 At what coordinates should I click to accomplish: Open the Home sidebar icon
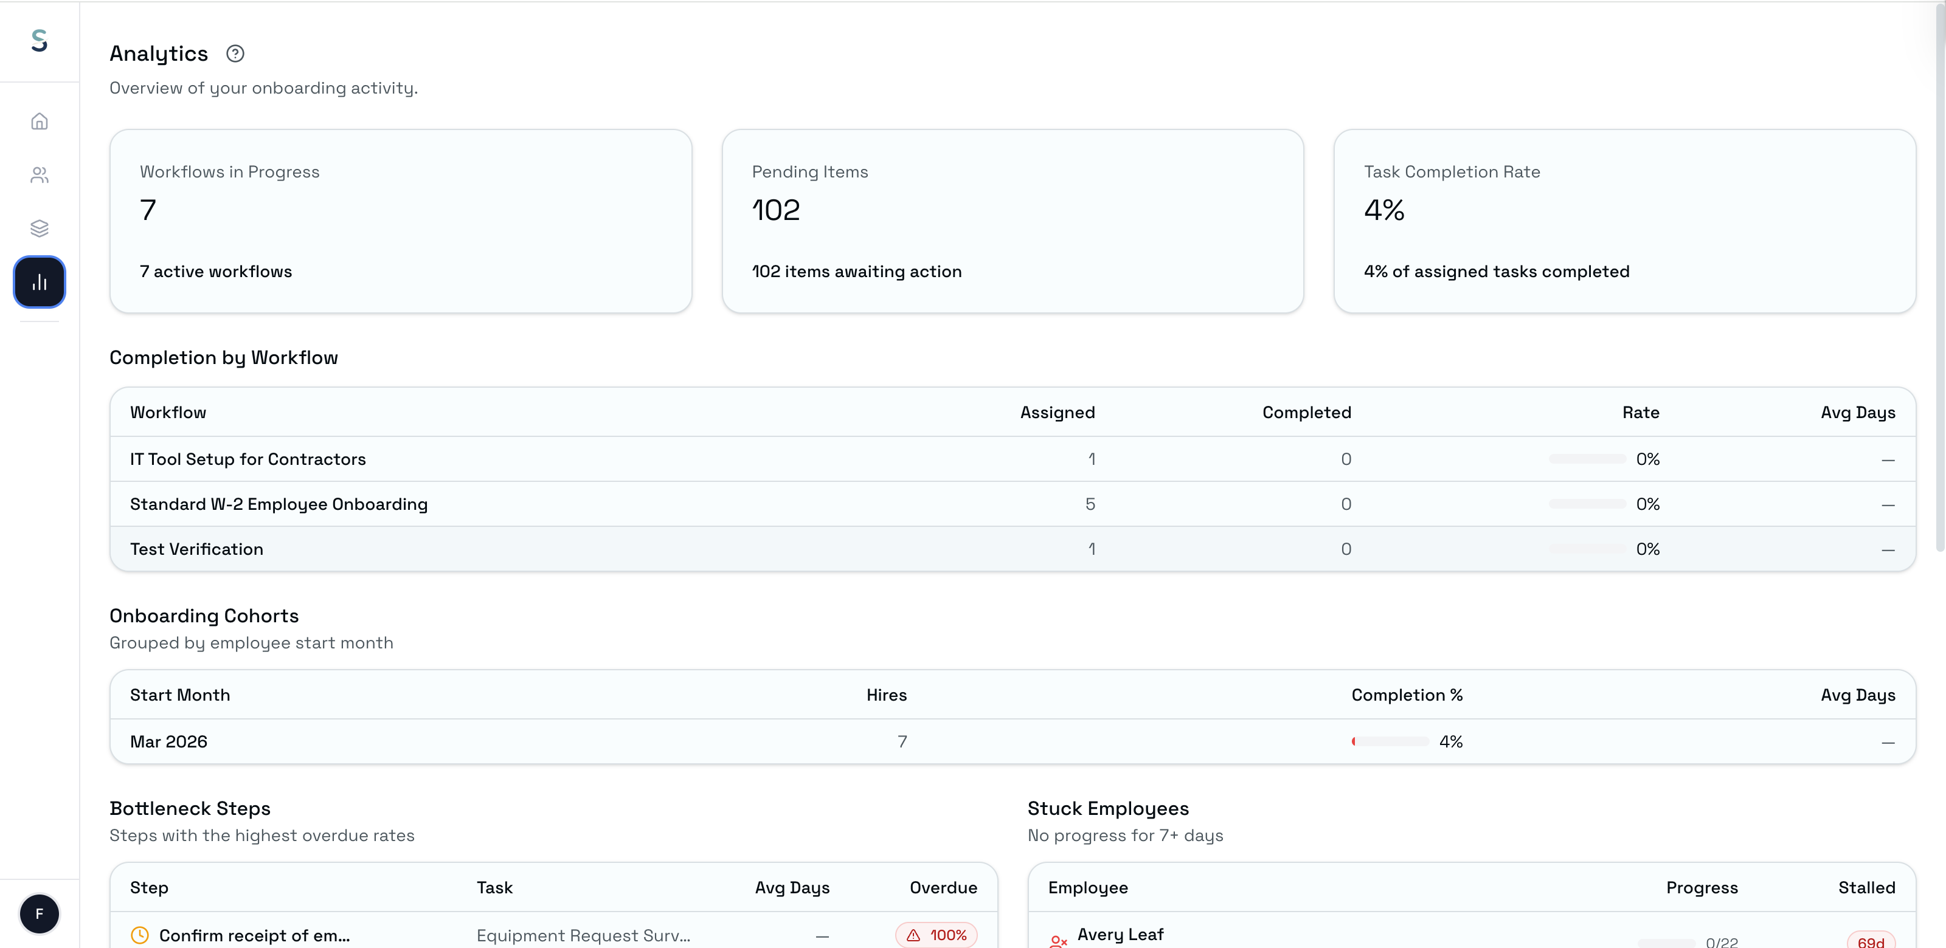click(x=40, y=122)
